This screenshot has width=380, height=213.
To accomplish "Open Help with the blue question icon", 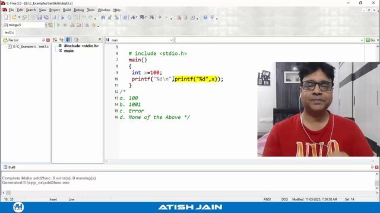I will coord(205,17).
